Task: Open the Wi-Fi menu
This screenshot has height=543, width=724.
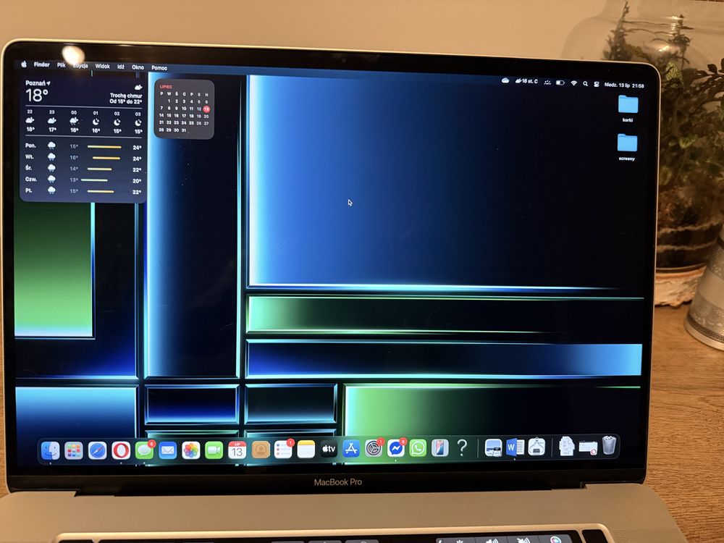Action: point(573,83)
